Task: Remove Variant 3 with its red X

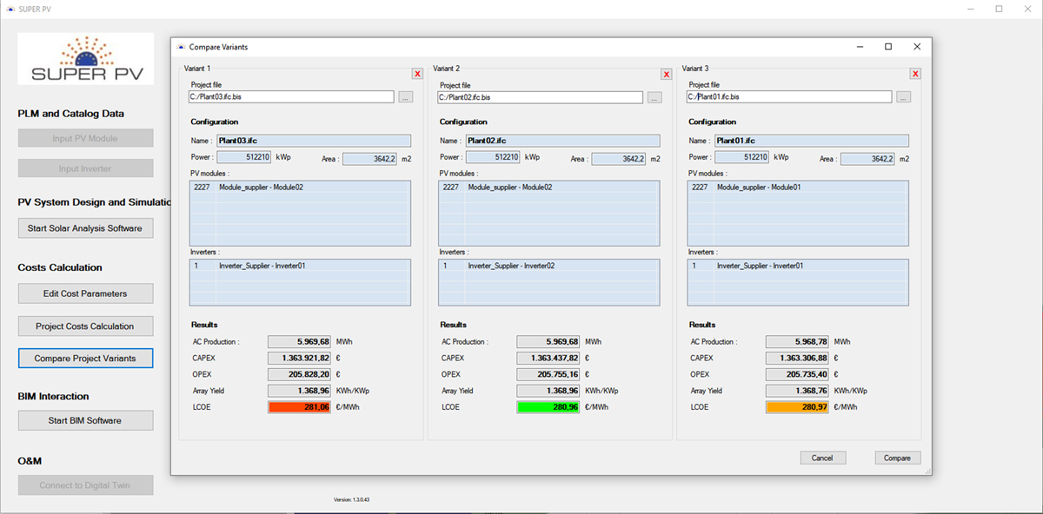Action: point(915,74)
